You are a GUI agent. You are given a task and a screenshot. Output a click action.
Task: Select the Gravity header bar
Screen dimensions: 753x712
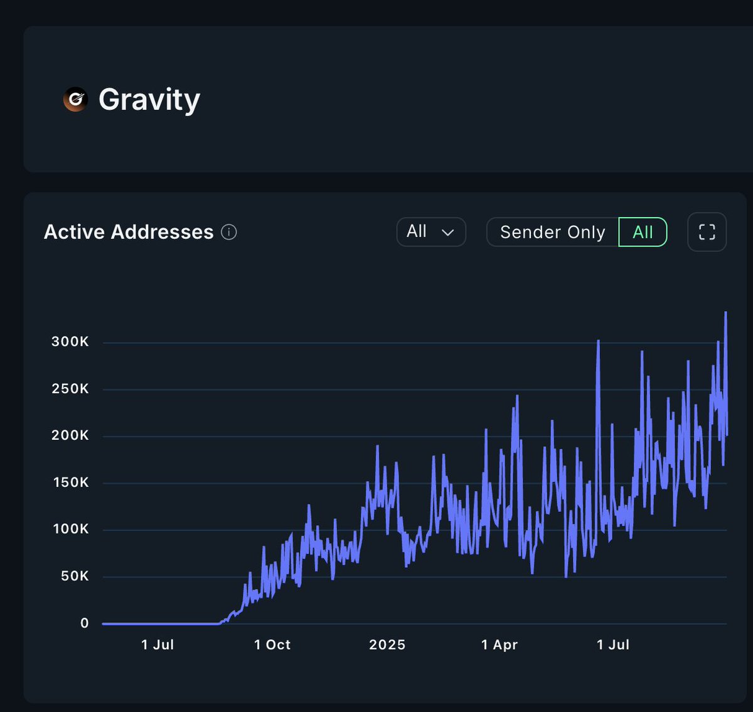coord(376,99)
